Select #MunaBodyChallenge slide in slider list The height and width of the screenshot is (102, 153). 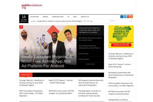90,47
